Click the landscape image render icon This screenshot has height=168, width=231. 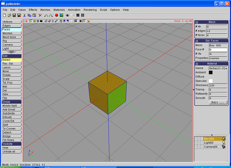pyautogui.click(x=61, y=15)
